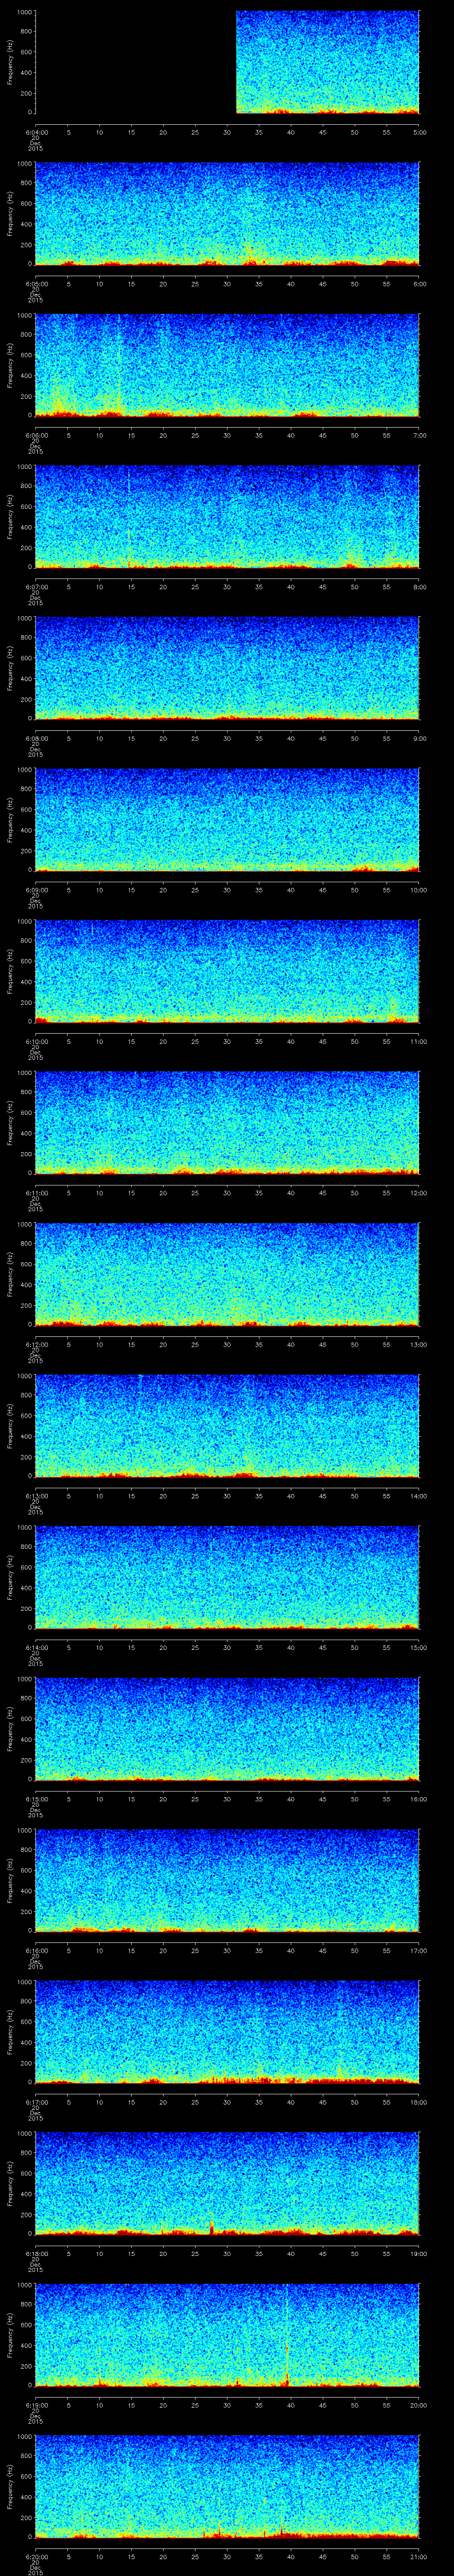Click the 15 tick label under 6:15:00 panel
Image resolution: width=454 pixels, height=2576 pixels.
click(x=132, y=1798)
